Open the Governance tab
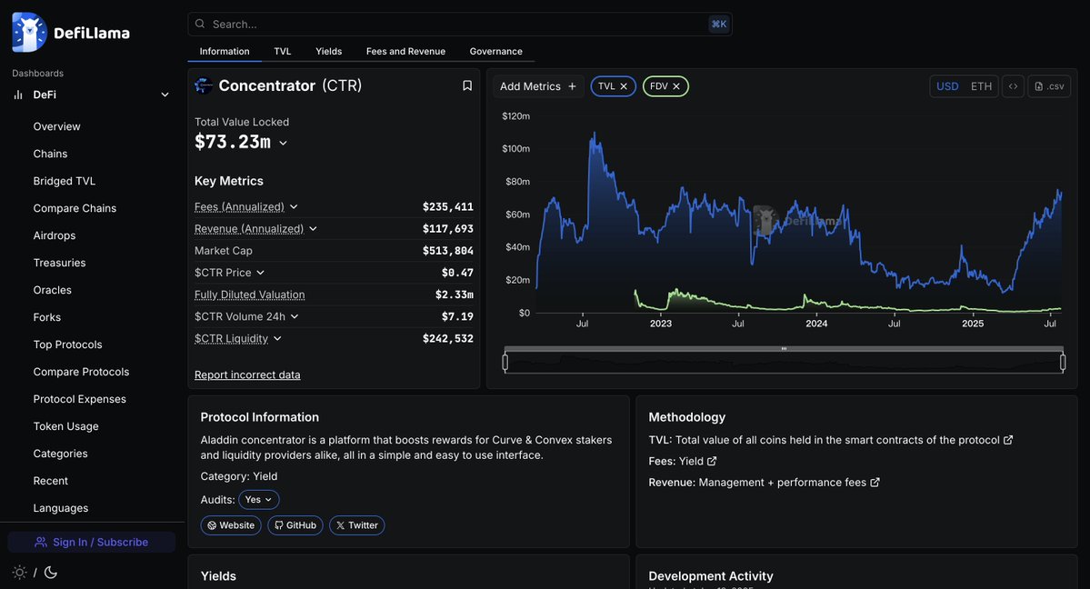 click(x=495, y=52)
